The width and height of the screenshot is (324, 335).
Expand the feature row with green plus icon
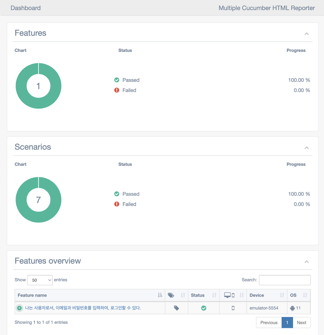tap(19, 308)
